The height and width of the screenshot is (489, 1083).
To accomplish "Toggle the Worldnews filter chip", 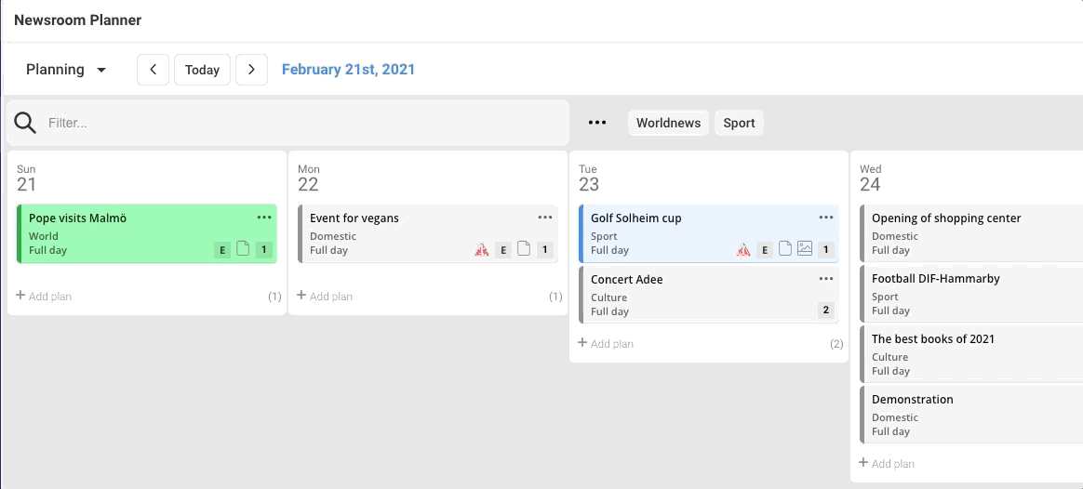I will tap(668, 123).
